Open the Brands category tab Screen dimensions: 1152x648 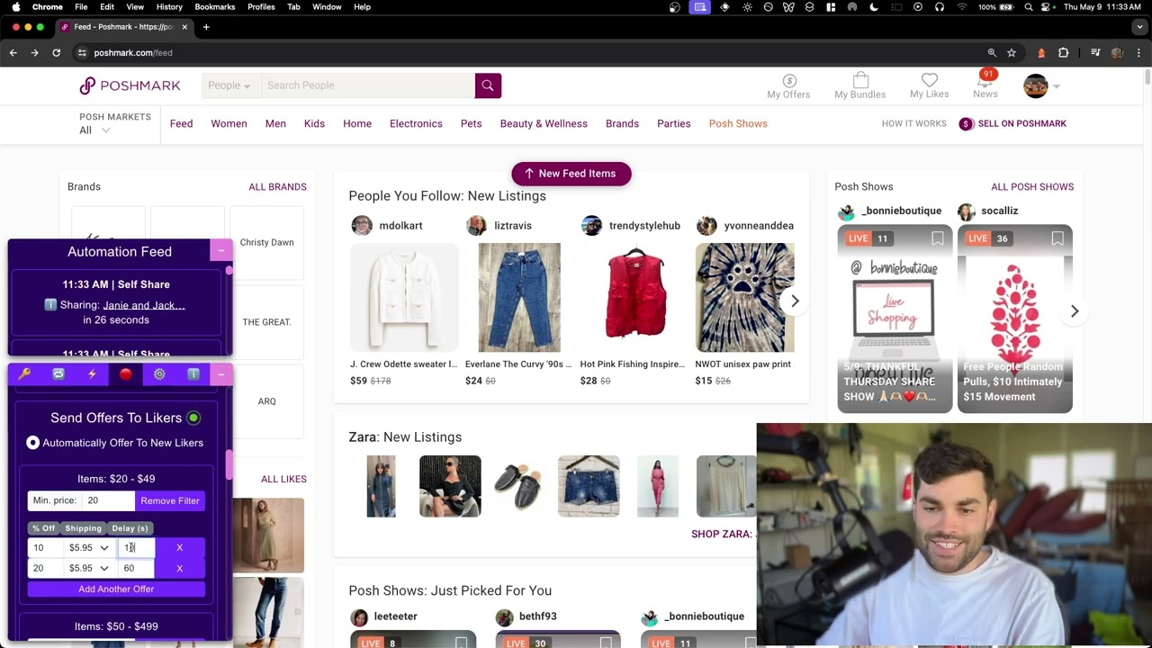(622, 124)
